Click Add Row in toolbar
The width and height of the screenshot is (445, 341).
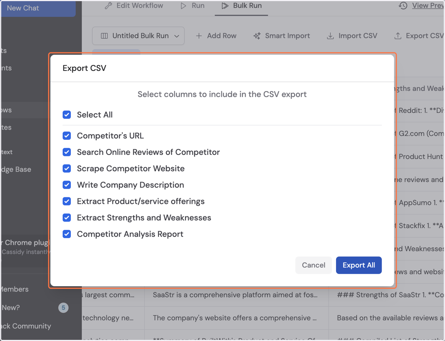coord(216,36)
